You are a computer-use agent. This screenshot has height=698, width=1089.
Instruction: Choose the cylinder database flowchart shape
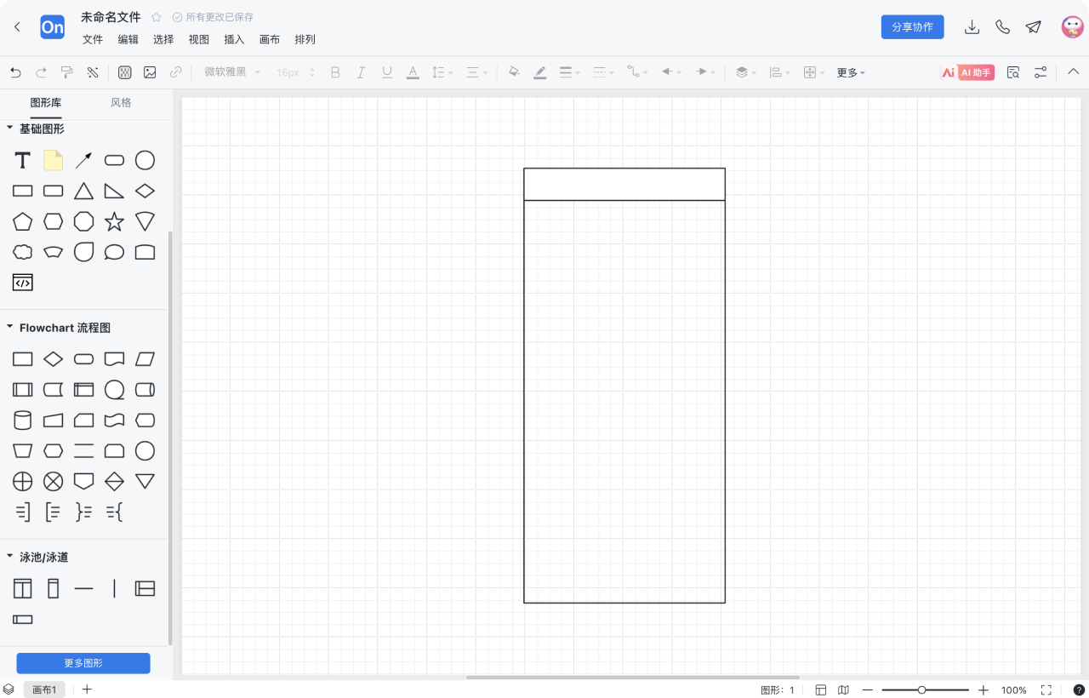23,421
